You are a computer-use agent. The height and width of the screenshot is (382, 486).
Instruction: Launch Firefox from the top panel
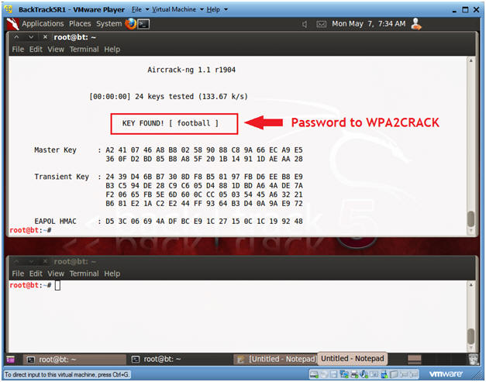click(130, 23)
